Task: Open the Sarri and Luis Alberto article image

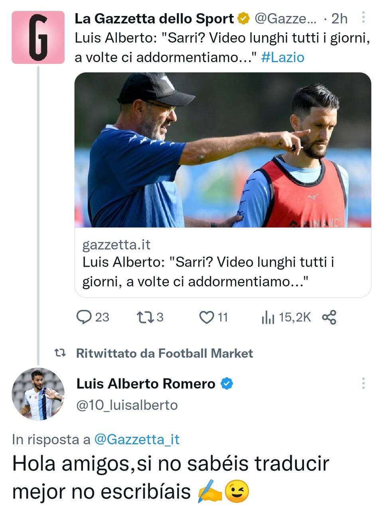Action: click(223, 150)
